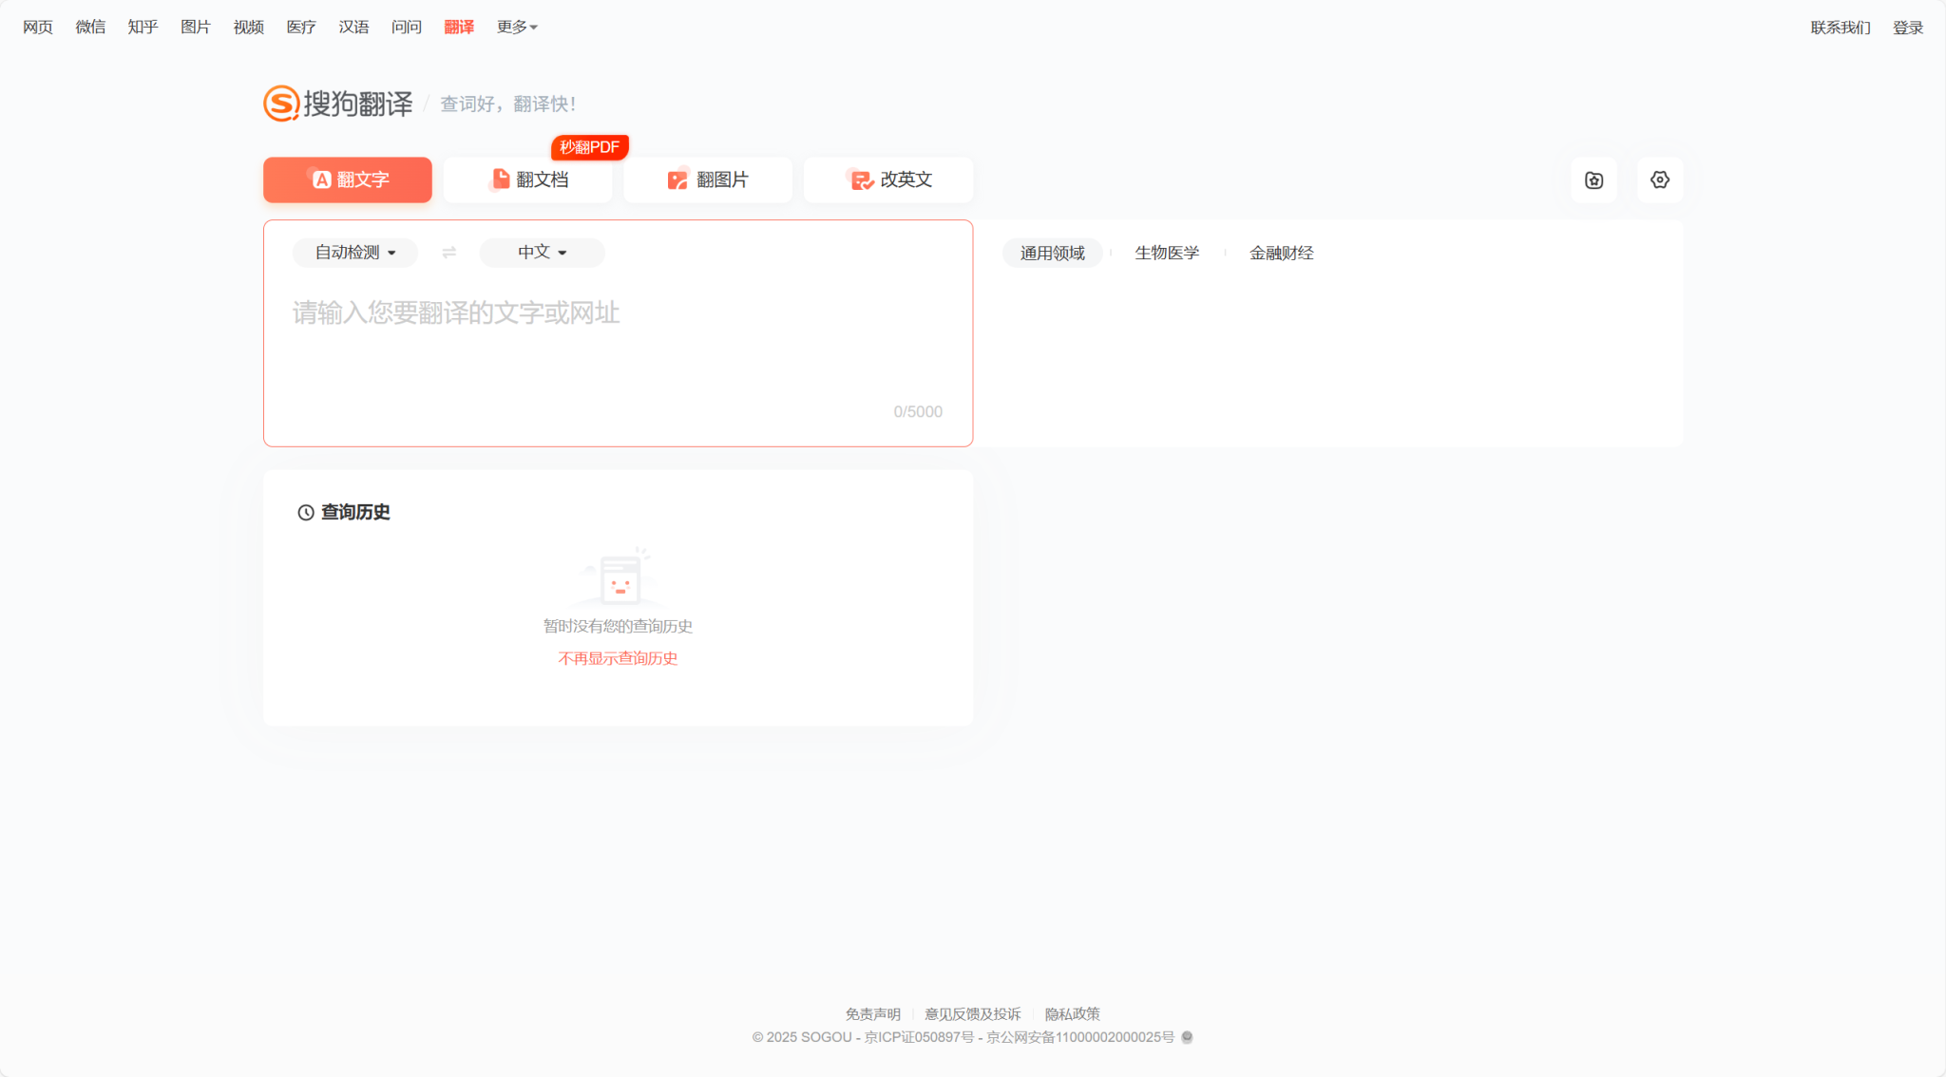Click the 查词好，翻译快! slogan
The width and height of the screenshot is (1946, 1077).
[508, 104]
